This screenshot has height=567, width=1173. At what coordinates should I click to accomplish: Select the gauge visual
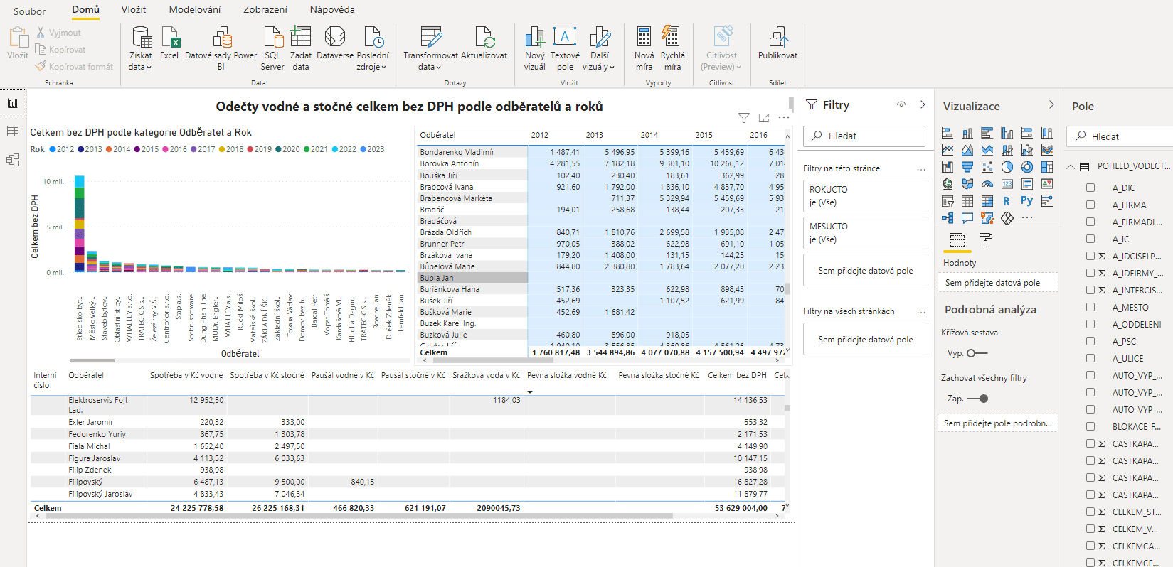coord(987,184)
